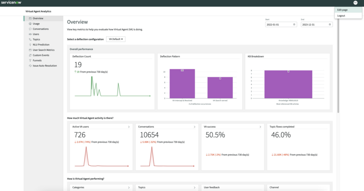Click the VA-Search-served bar
Viewport: 364px width, 191px height.
(220, 88)
